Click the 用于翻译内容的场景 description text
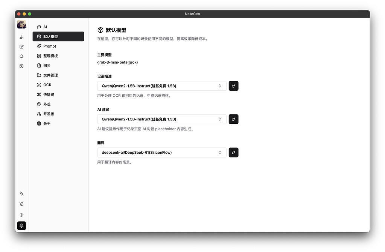The height and width of the screenshot is (252, 385). tap(115, 162)
